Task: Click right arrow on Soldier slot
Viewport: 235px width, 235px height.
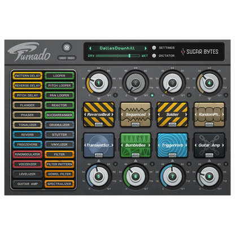Action: pos(186,115)
